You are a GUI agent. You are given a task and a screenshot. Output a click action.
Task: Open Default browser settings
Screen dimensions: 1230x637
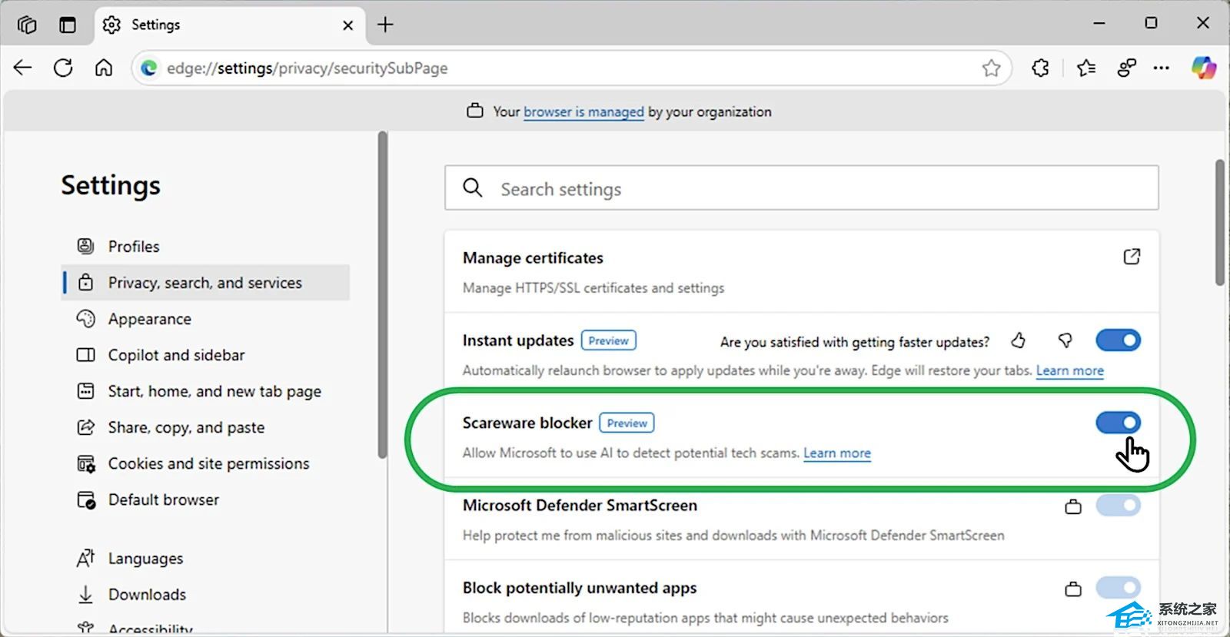[x=205, y=499]
